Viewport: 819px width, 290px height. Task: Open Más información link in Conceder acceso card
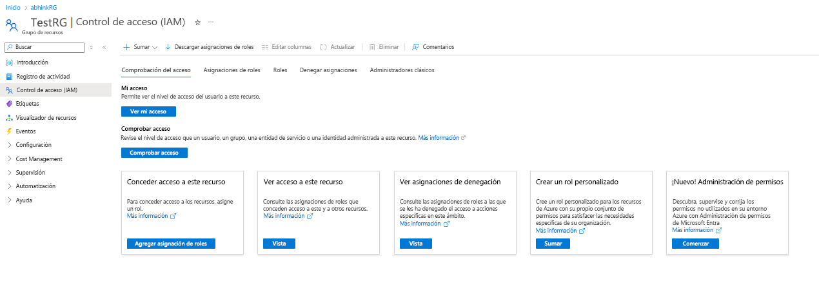click(x=148, y=217)
